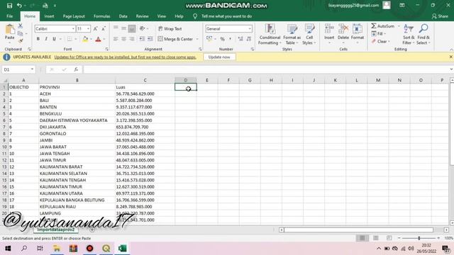454x255 pixels.
Task: Click the Insert cells icon
Action: pyautogui.click(x=329, y=29)
